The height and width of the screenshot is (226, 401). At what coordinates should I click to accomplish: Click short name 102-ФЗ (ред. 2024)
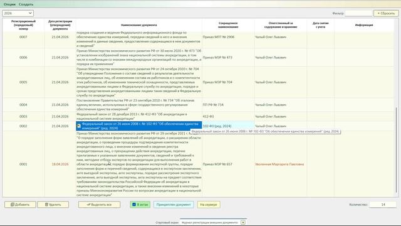pyautogui.click(x=217, y=126)
